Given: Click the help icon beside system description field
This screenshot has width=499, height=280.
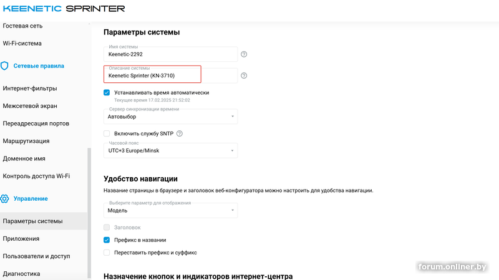Looking at the screenshot, I should (x=244, y=75).
